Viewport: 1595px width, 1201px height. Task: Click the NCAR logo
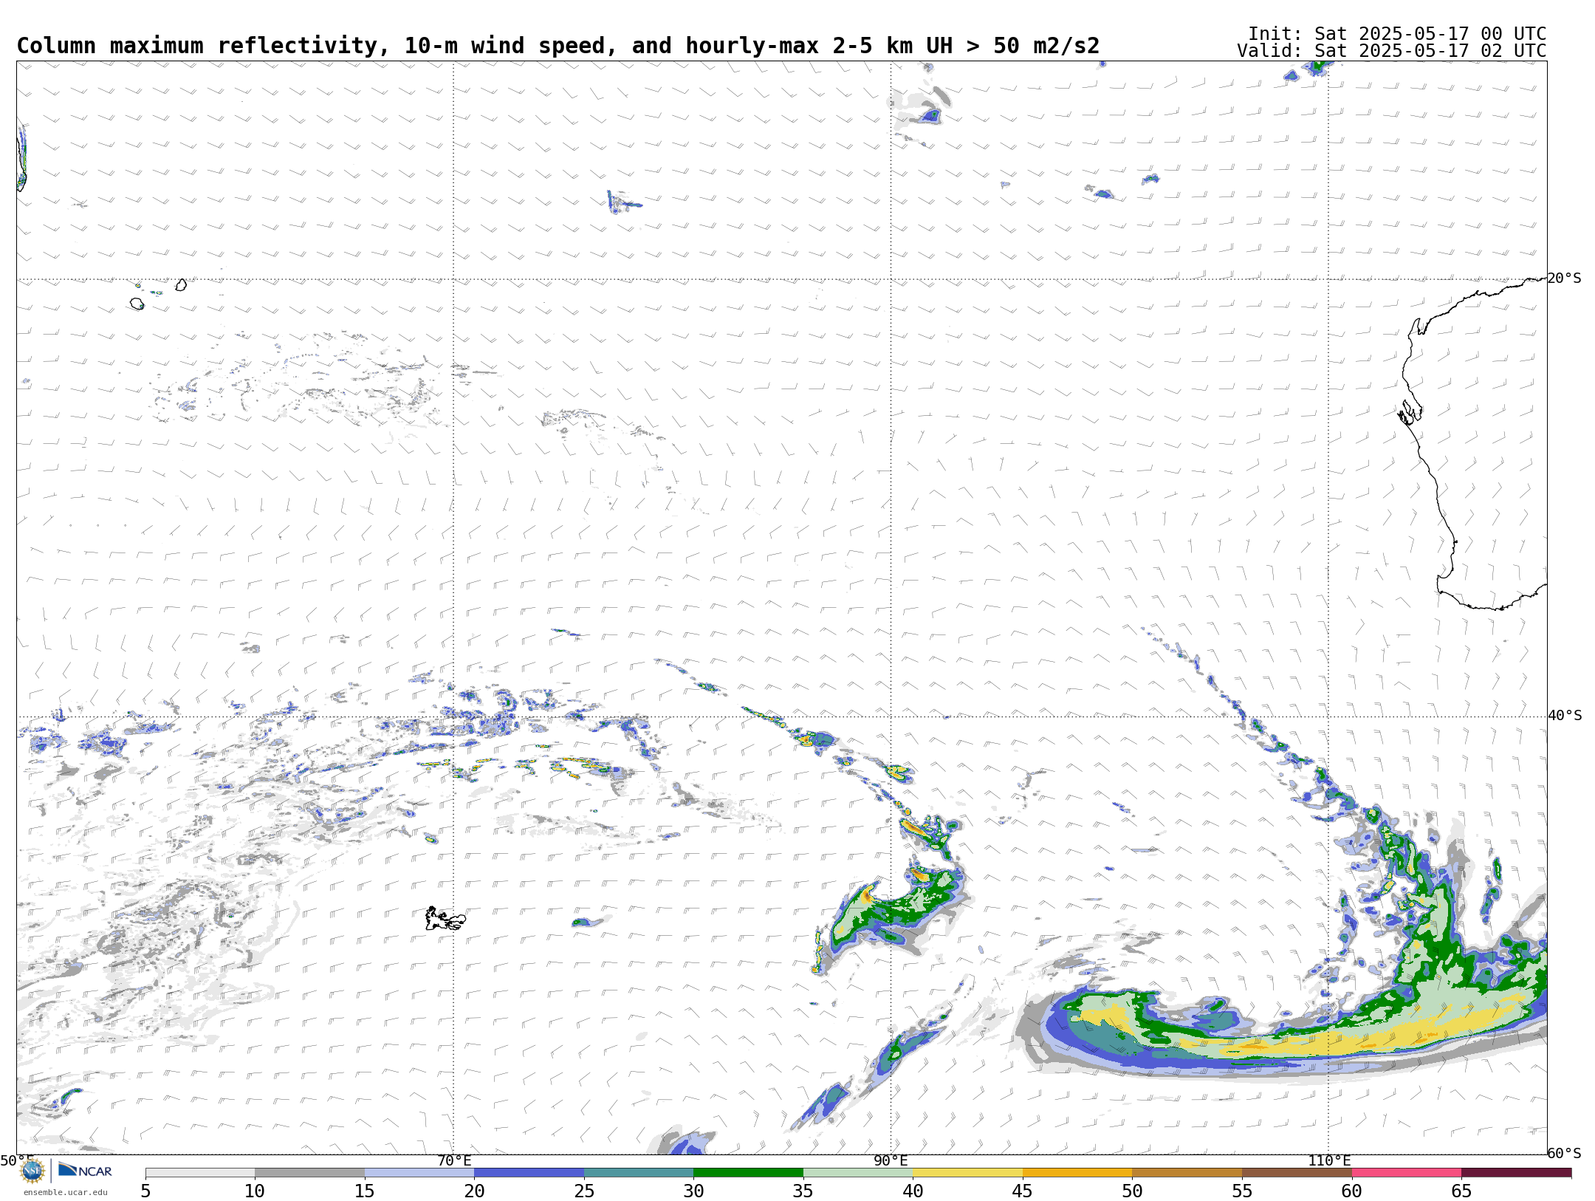tap(85, 1170)
